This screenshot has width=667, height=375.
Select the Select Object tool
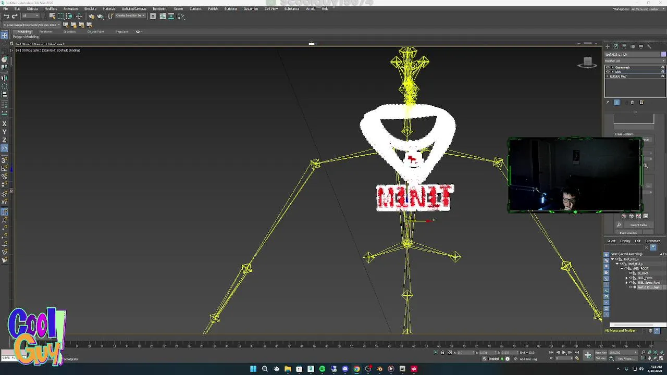click(x=52, y=16)
